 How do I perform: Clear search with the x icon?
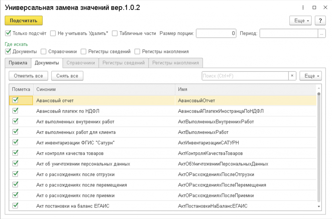[292, 76]
